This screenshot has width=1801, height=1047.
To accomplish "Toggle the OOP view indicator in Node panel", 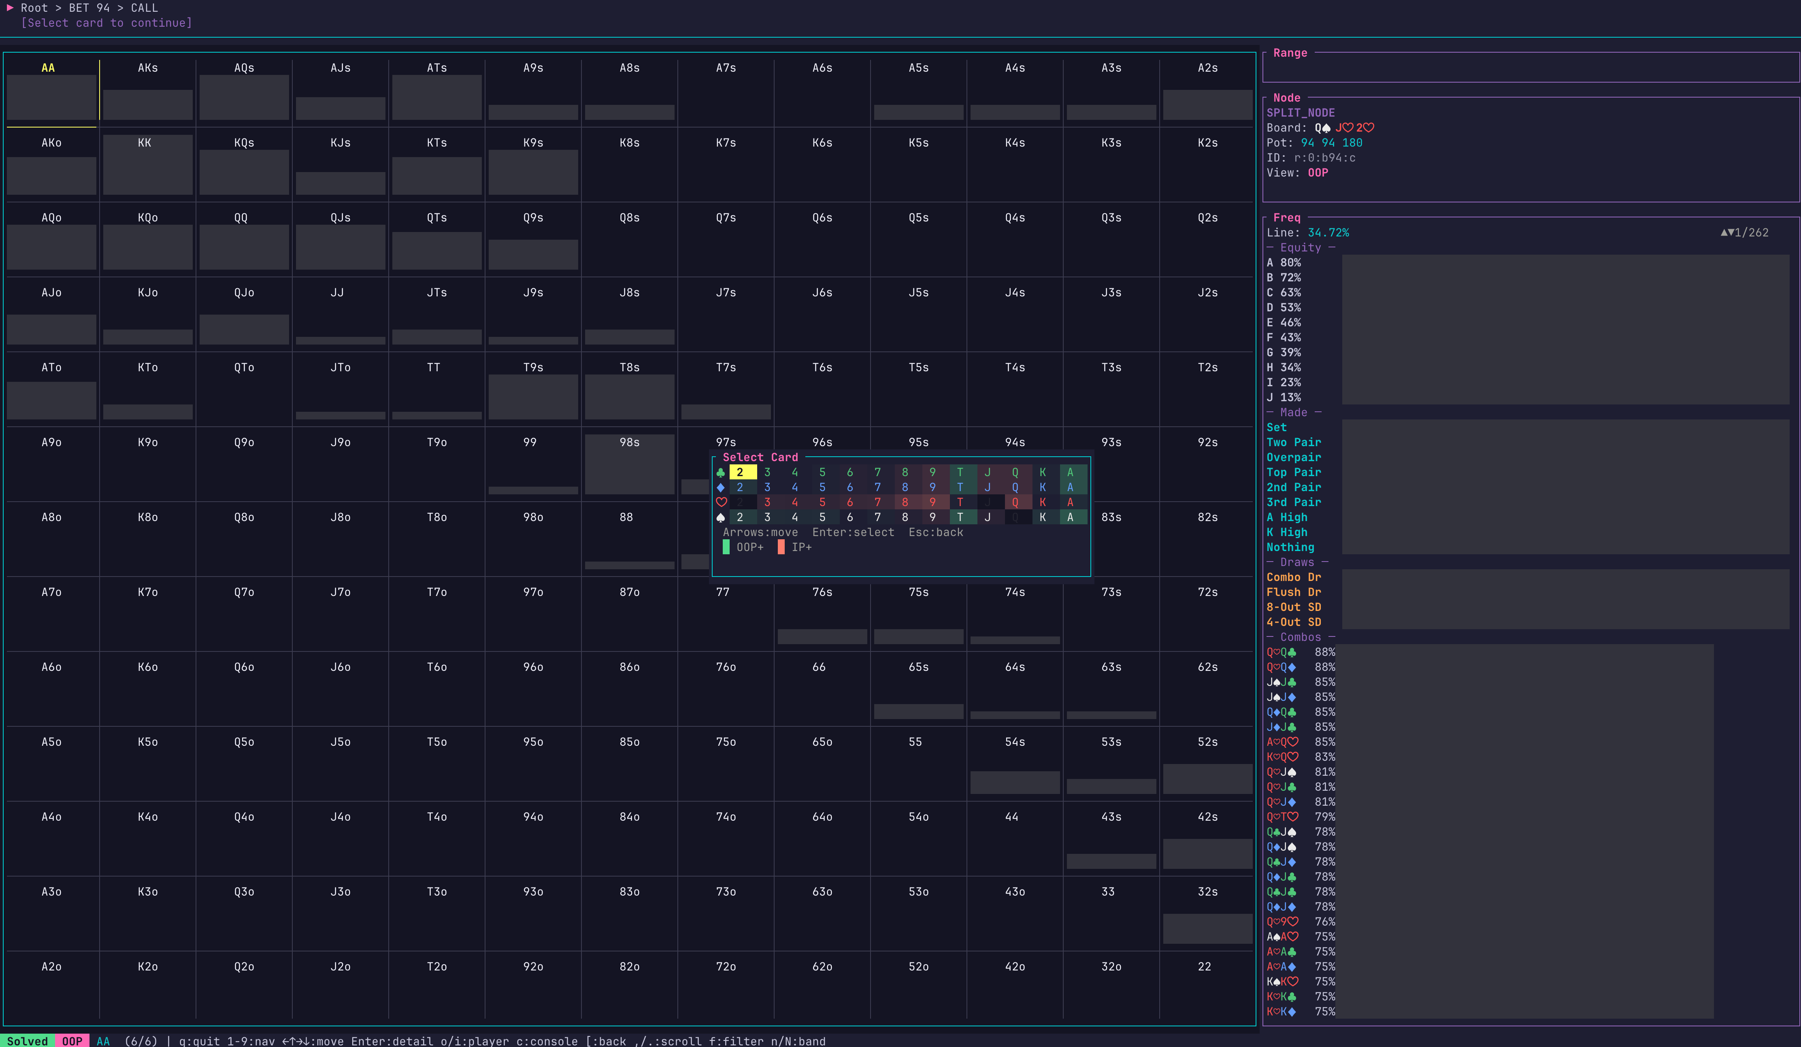I will click(x=1319, y=172).
